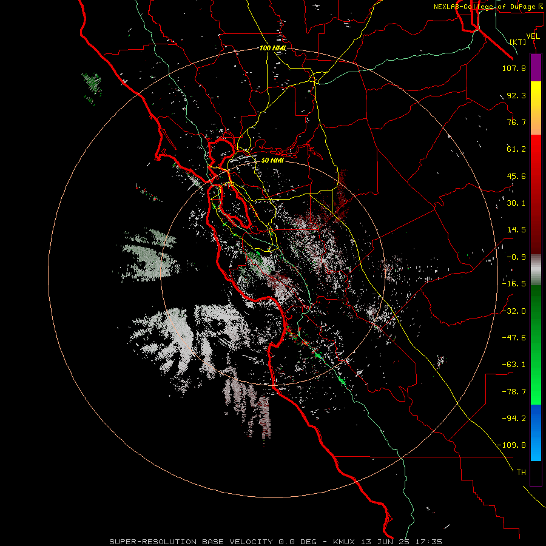Image resolution: width=546 pixels, height=546 pixels.
Task: Click the -94.2 velocity scale value
Action: pyautogui.click(x=514, y=419)
